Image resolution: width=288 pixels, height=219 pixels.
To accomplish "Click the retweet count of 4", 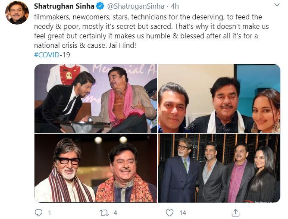I will point(114,212).
